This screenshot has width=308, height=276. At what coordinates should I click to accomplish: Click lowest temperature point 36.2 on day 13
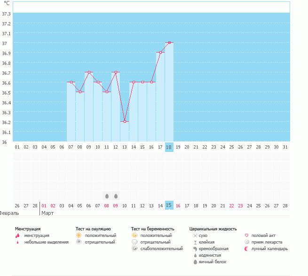[x=125, y=122]
